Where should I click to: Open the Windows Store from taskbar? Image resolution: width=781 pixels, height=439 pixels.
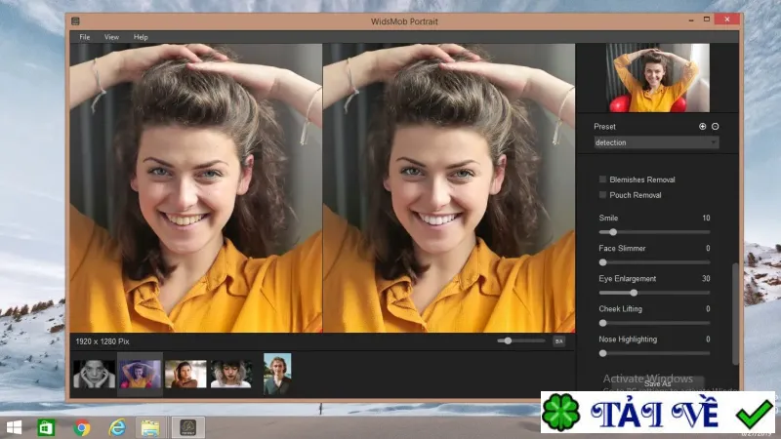[46, 427]
